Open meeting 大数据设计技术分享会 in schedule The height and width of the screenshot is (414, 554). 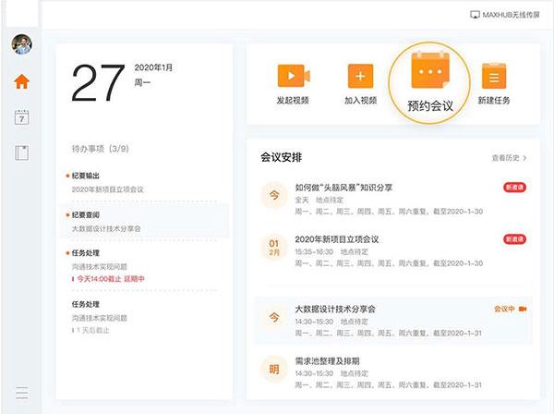(335, 309)
